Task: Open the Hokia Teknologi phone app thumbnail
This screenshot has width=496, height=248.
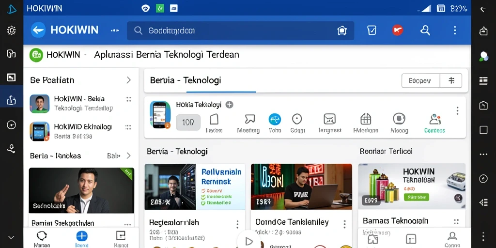Action: [x=160, y=114]
